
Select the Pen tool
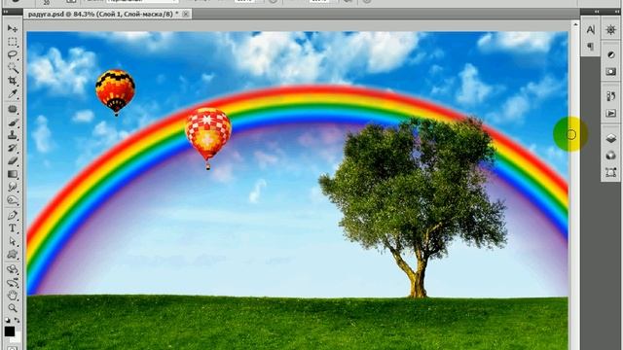(13, 215)
